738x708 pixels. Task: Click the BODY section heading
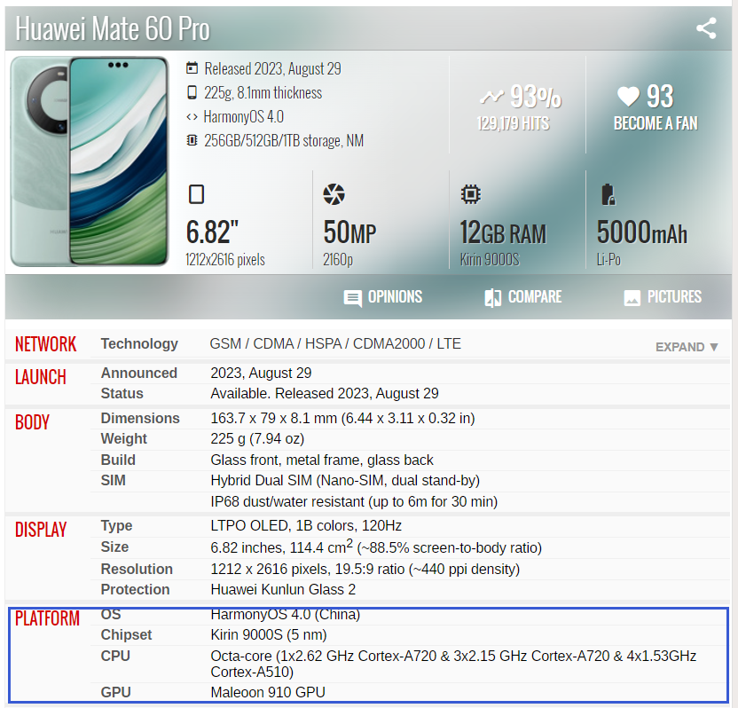pyautogui.click(x=32, y=422)
